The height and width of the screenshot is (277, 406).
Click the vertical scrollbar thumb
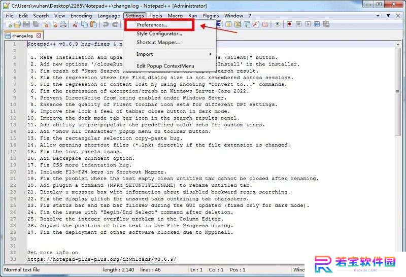click(x=398, y=92)
